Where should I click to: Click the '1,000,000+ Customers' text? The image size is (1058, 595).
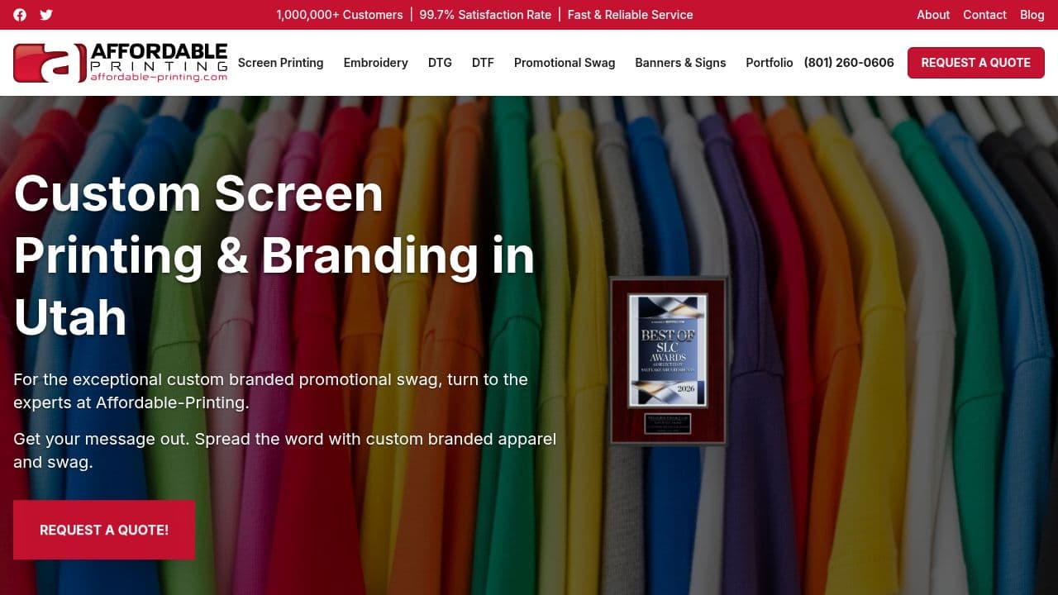[340, 15]
